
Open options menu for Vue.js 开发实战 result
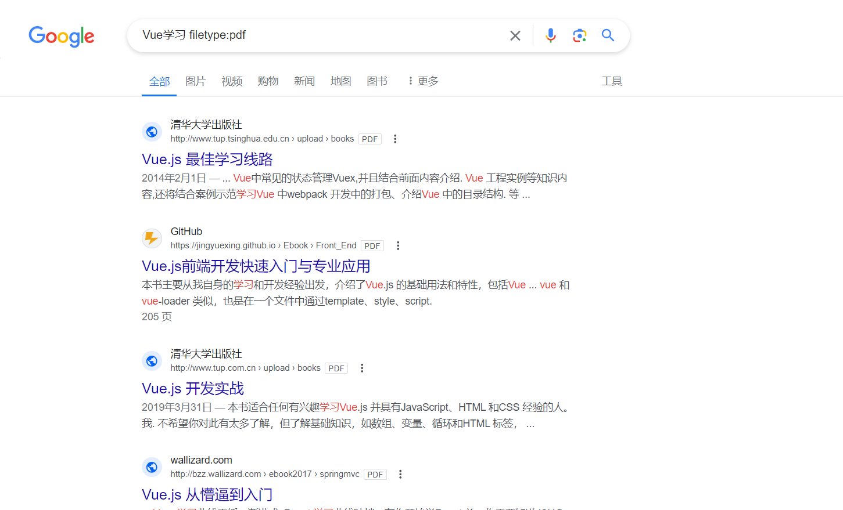coord(362,368)
